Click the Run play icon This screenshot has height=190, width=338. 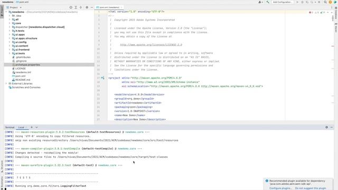point(297,2)
